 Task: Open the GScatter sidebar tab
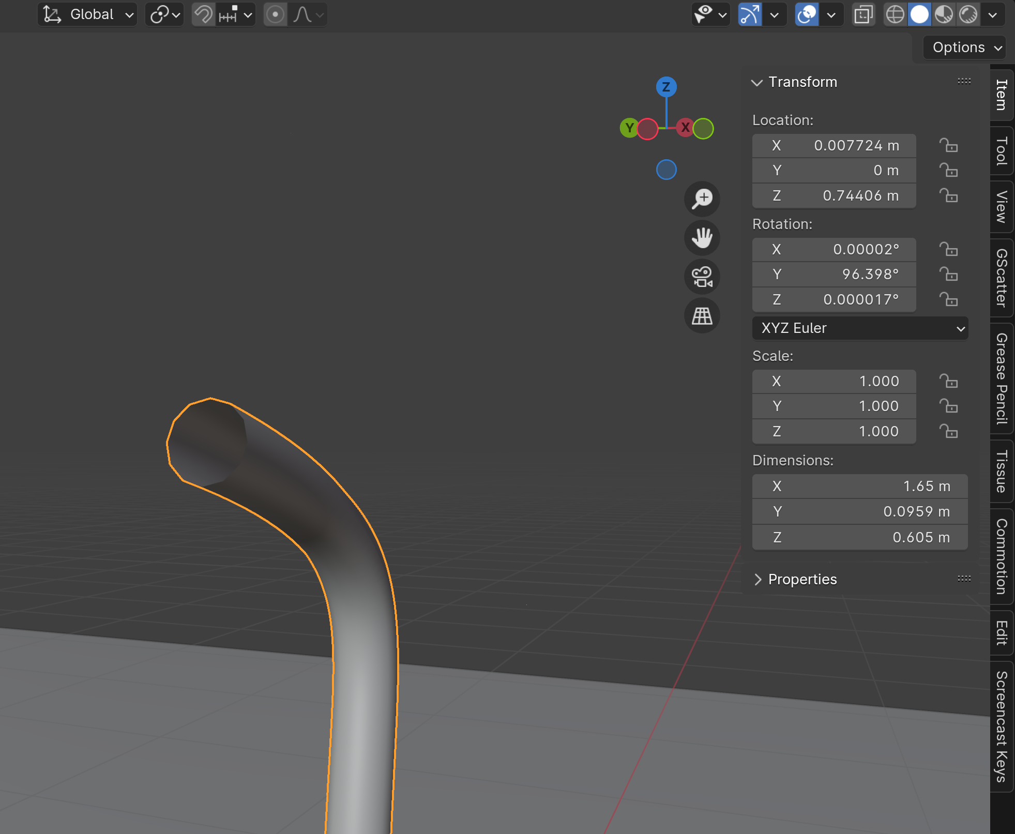click(x=1002, y=278)
